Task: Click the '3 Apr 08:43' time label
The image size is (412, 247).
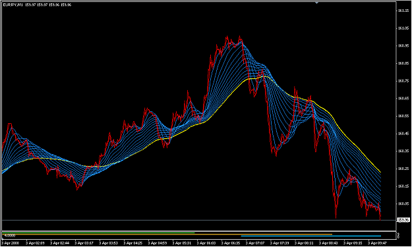Action: tap(328, 243)
